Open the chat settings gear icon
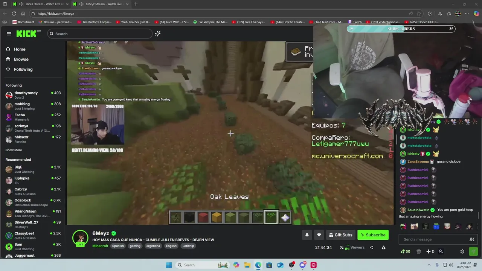 pyautogui.click(x=462, y=251)
